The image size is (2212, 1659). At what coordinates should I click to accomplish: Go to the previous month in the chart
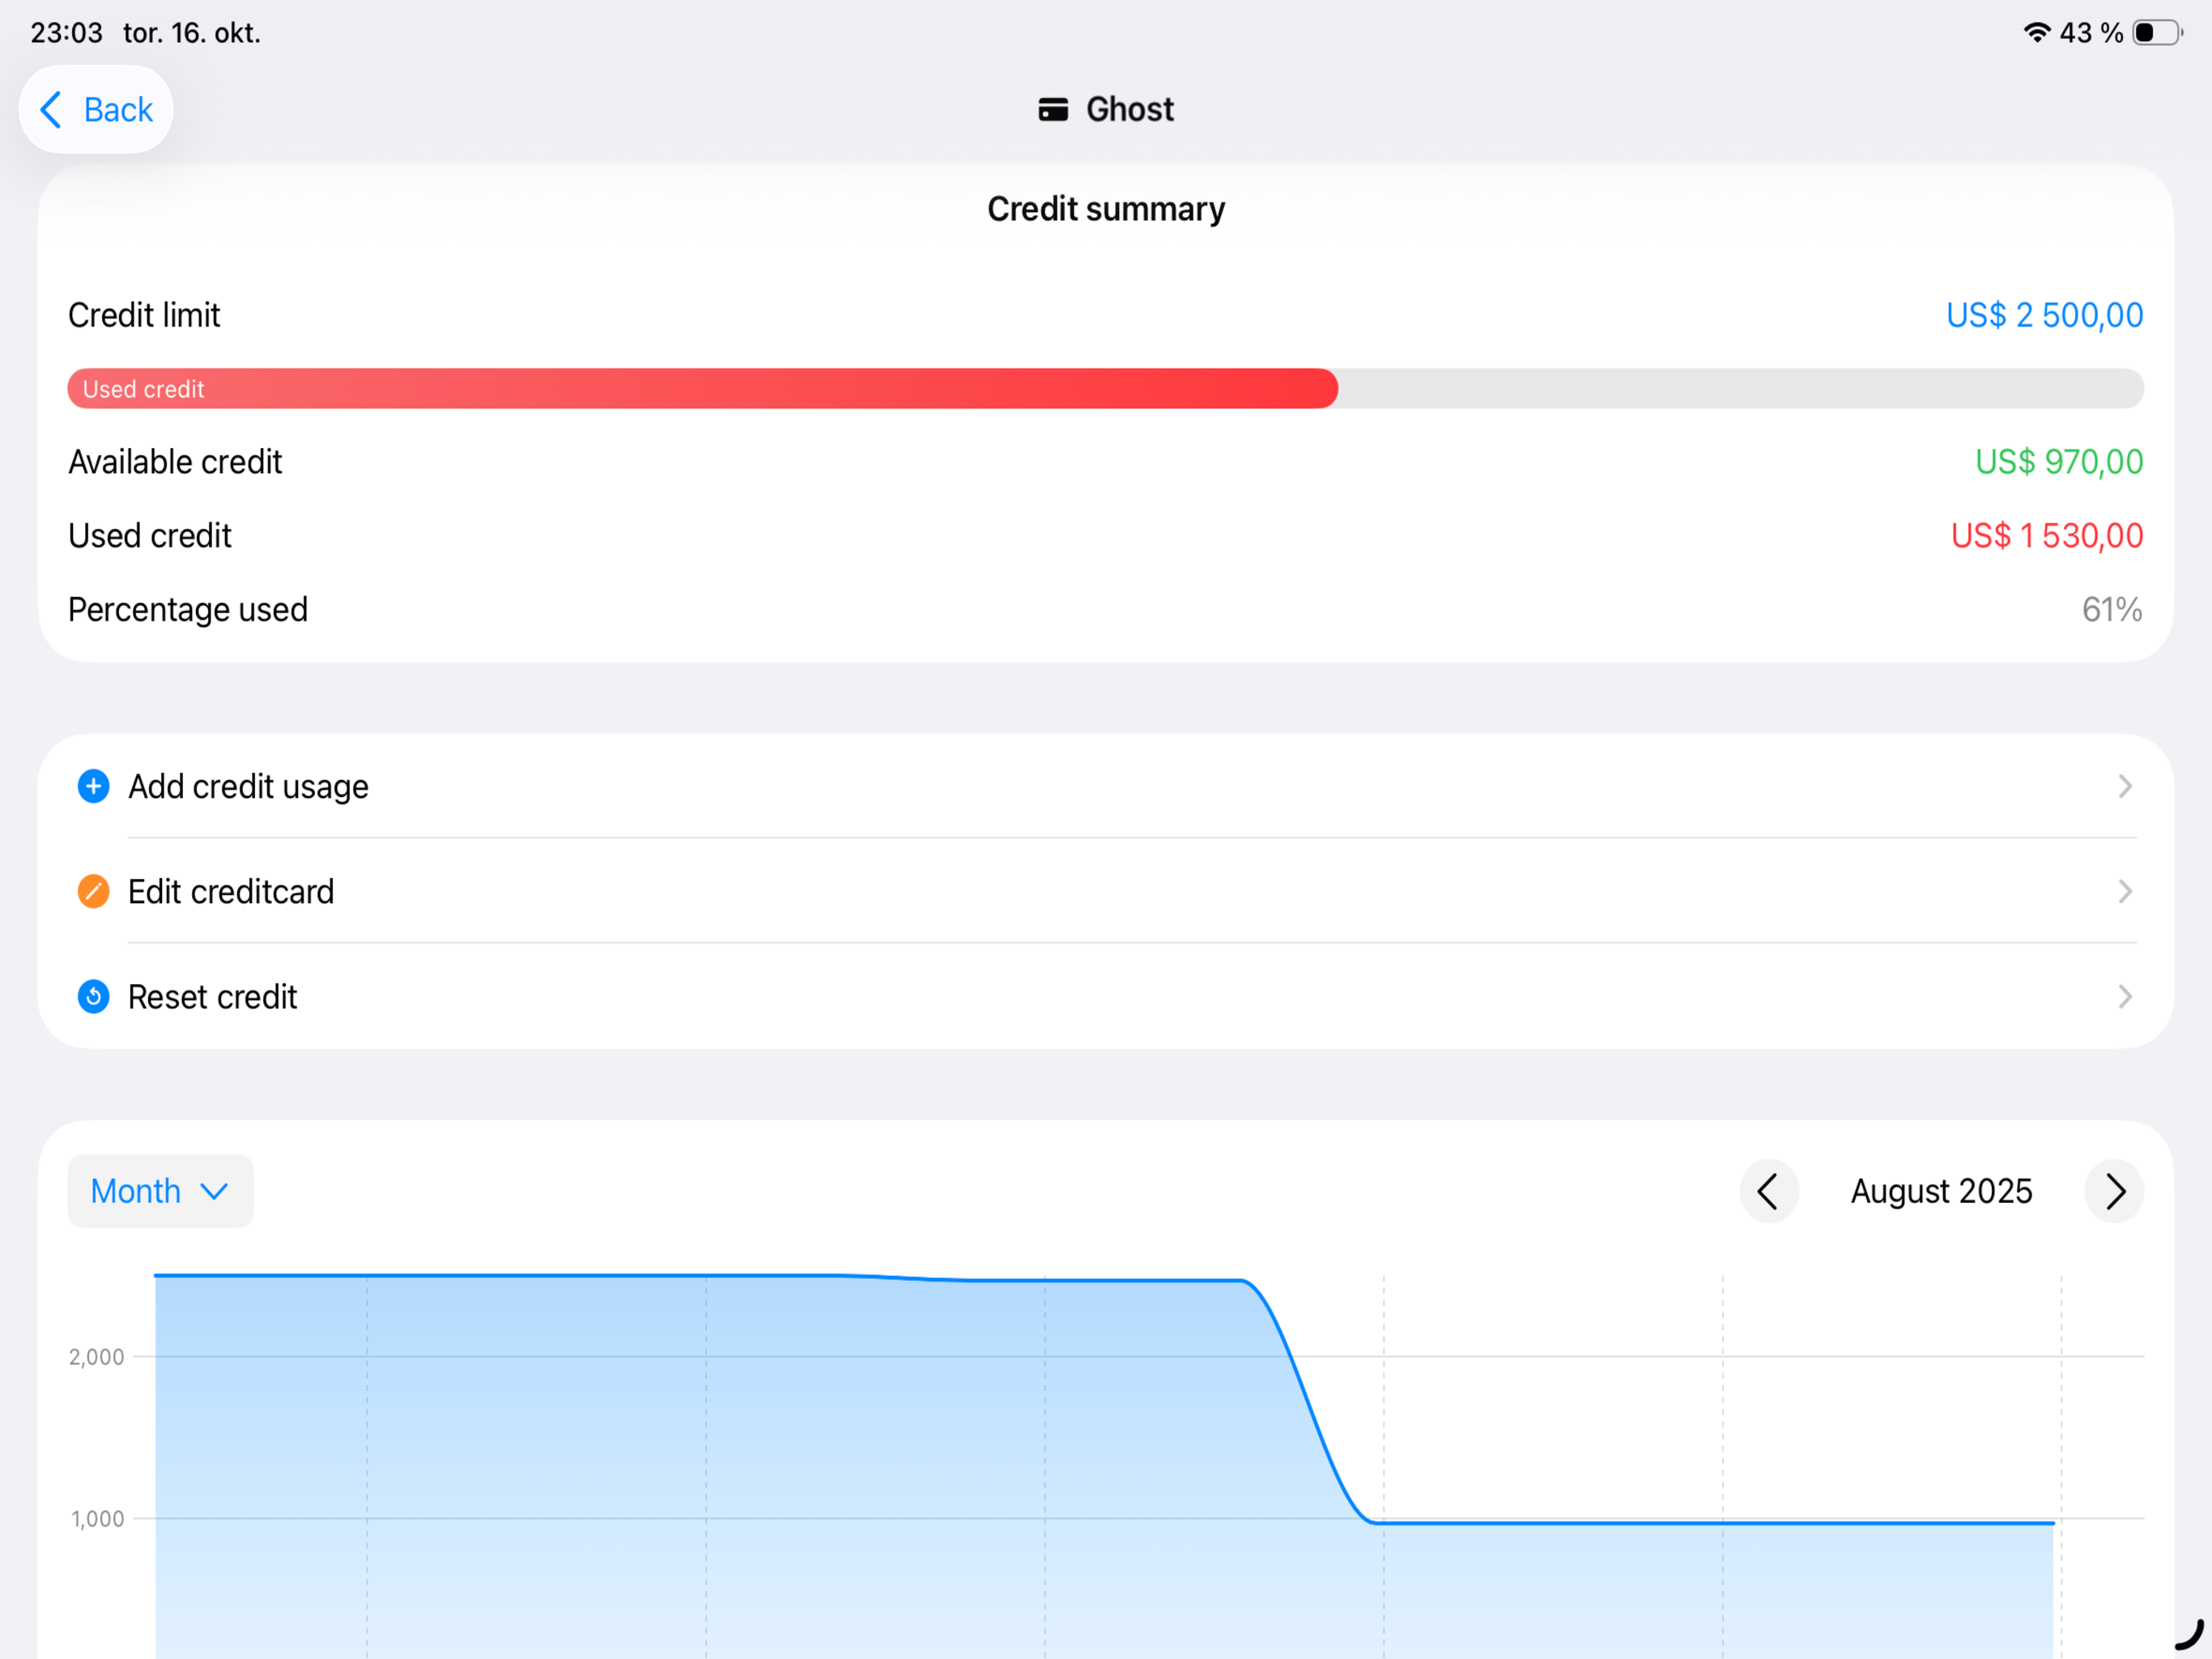1769,1191
